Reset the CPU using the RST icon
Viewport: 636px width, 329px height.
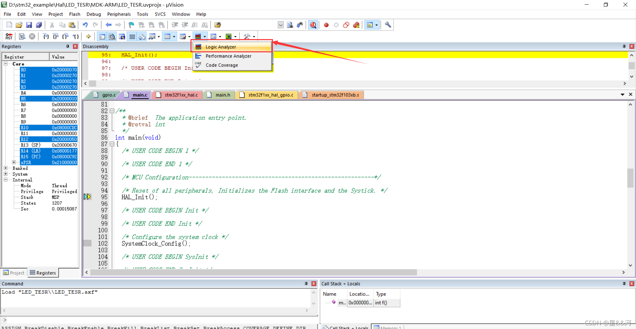(x=9, y=36)
